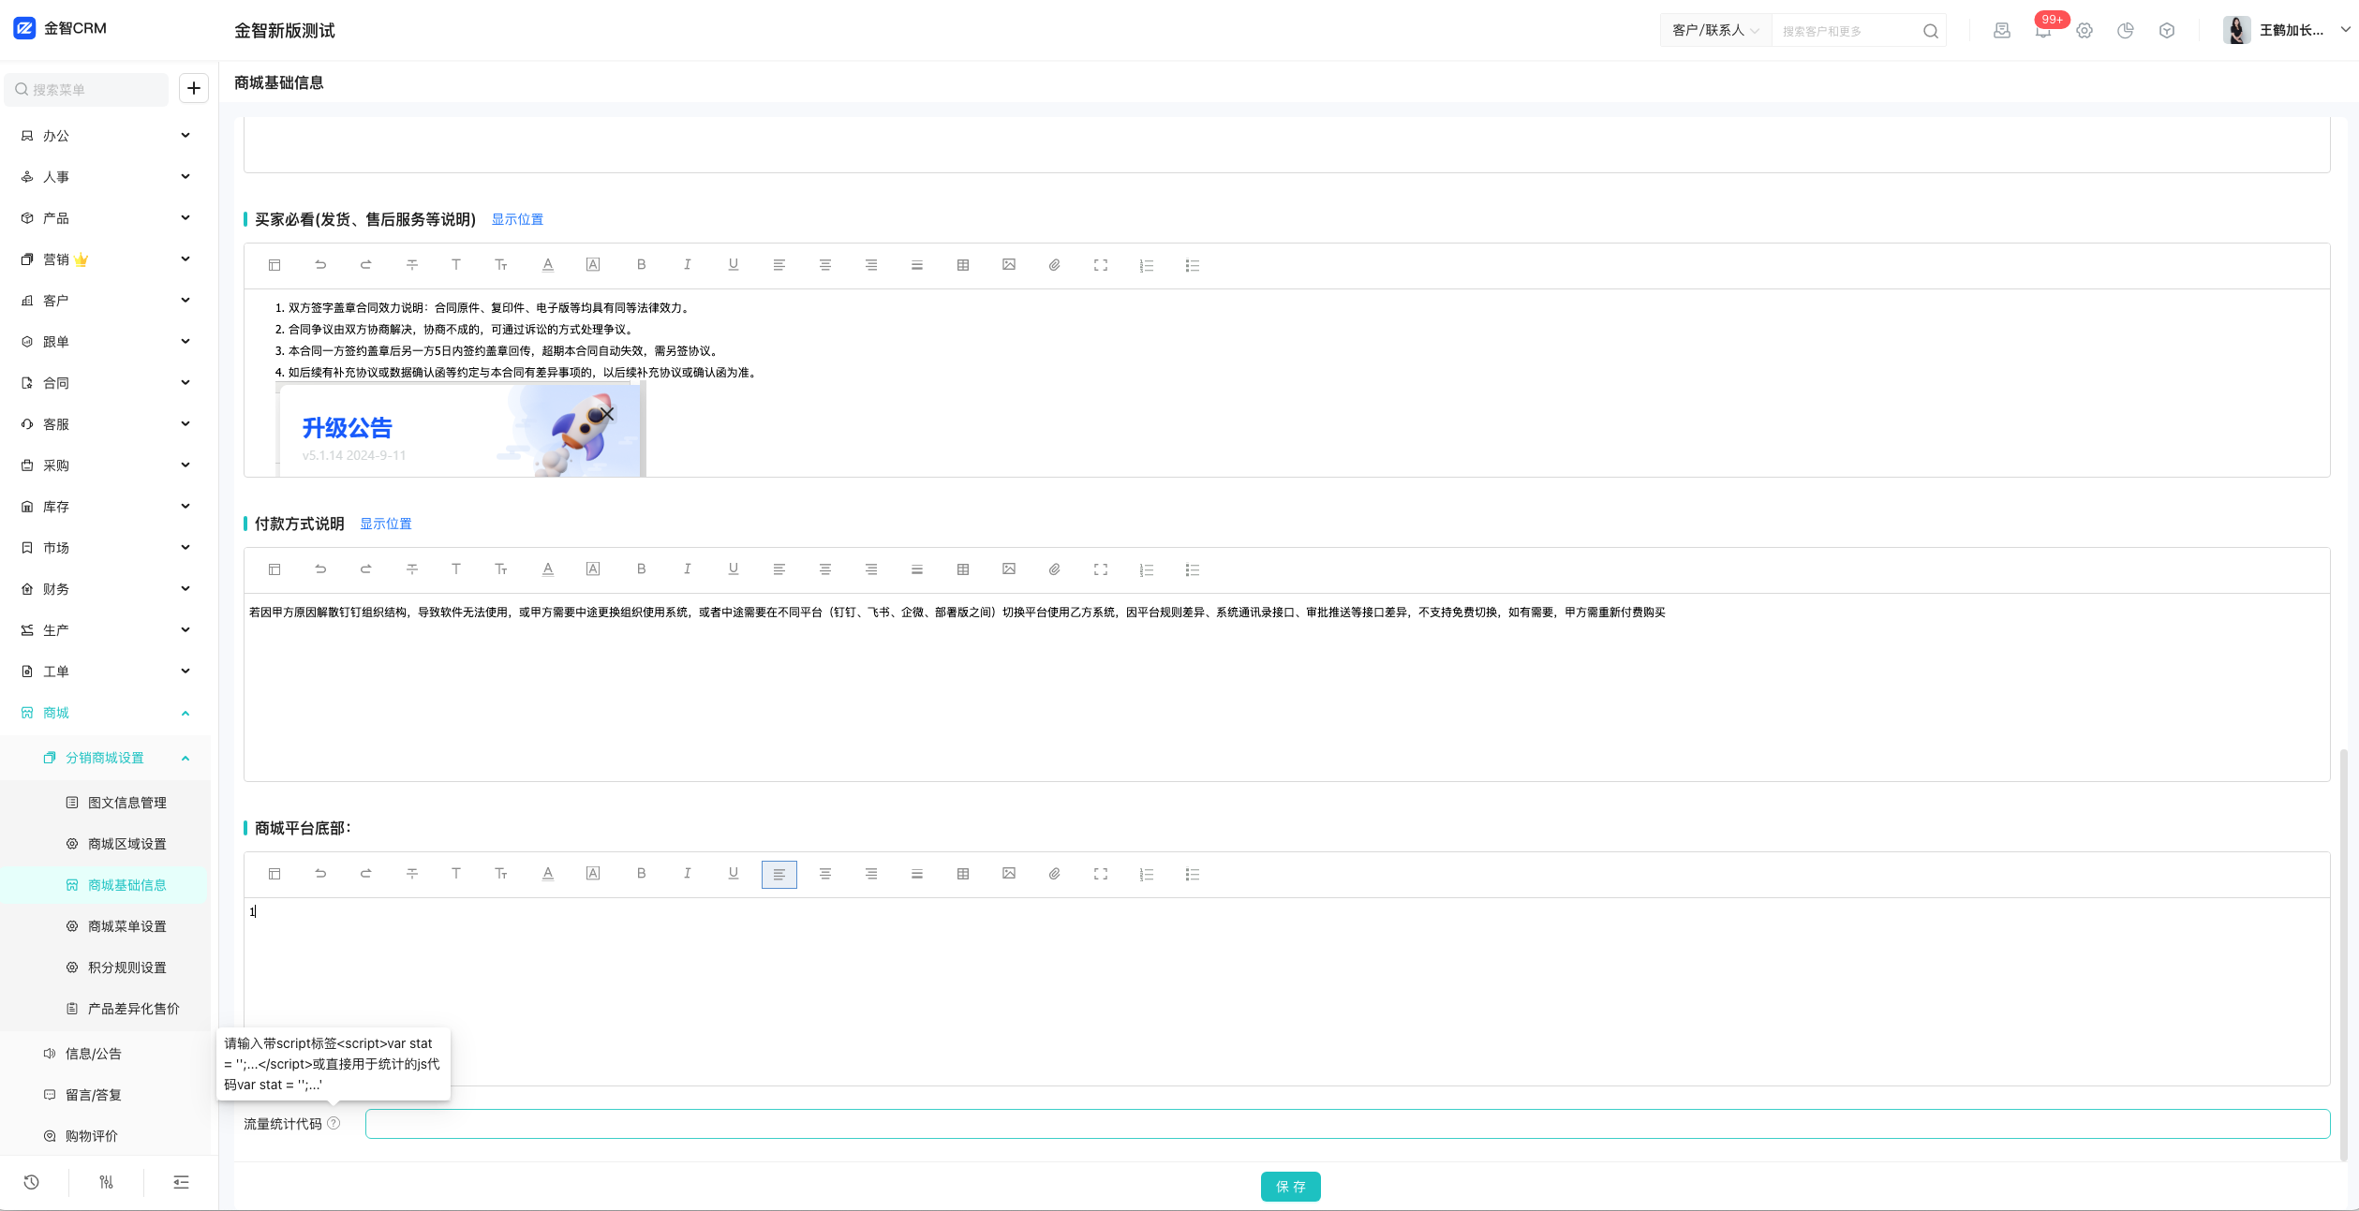Close the 升级公告 banner image

point(607,414)
